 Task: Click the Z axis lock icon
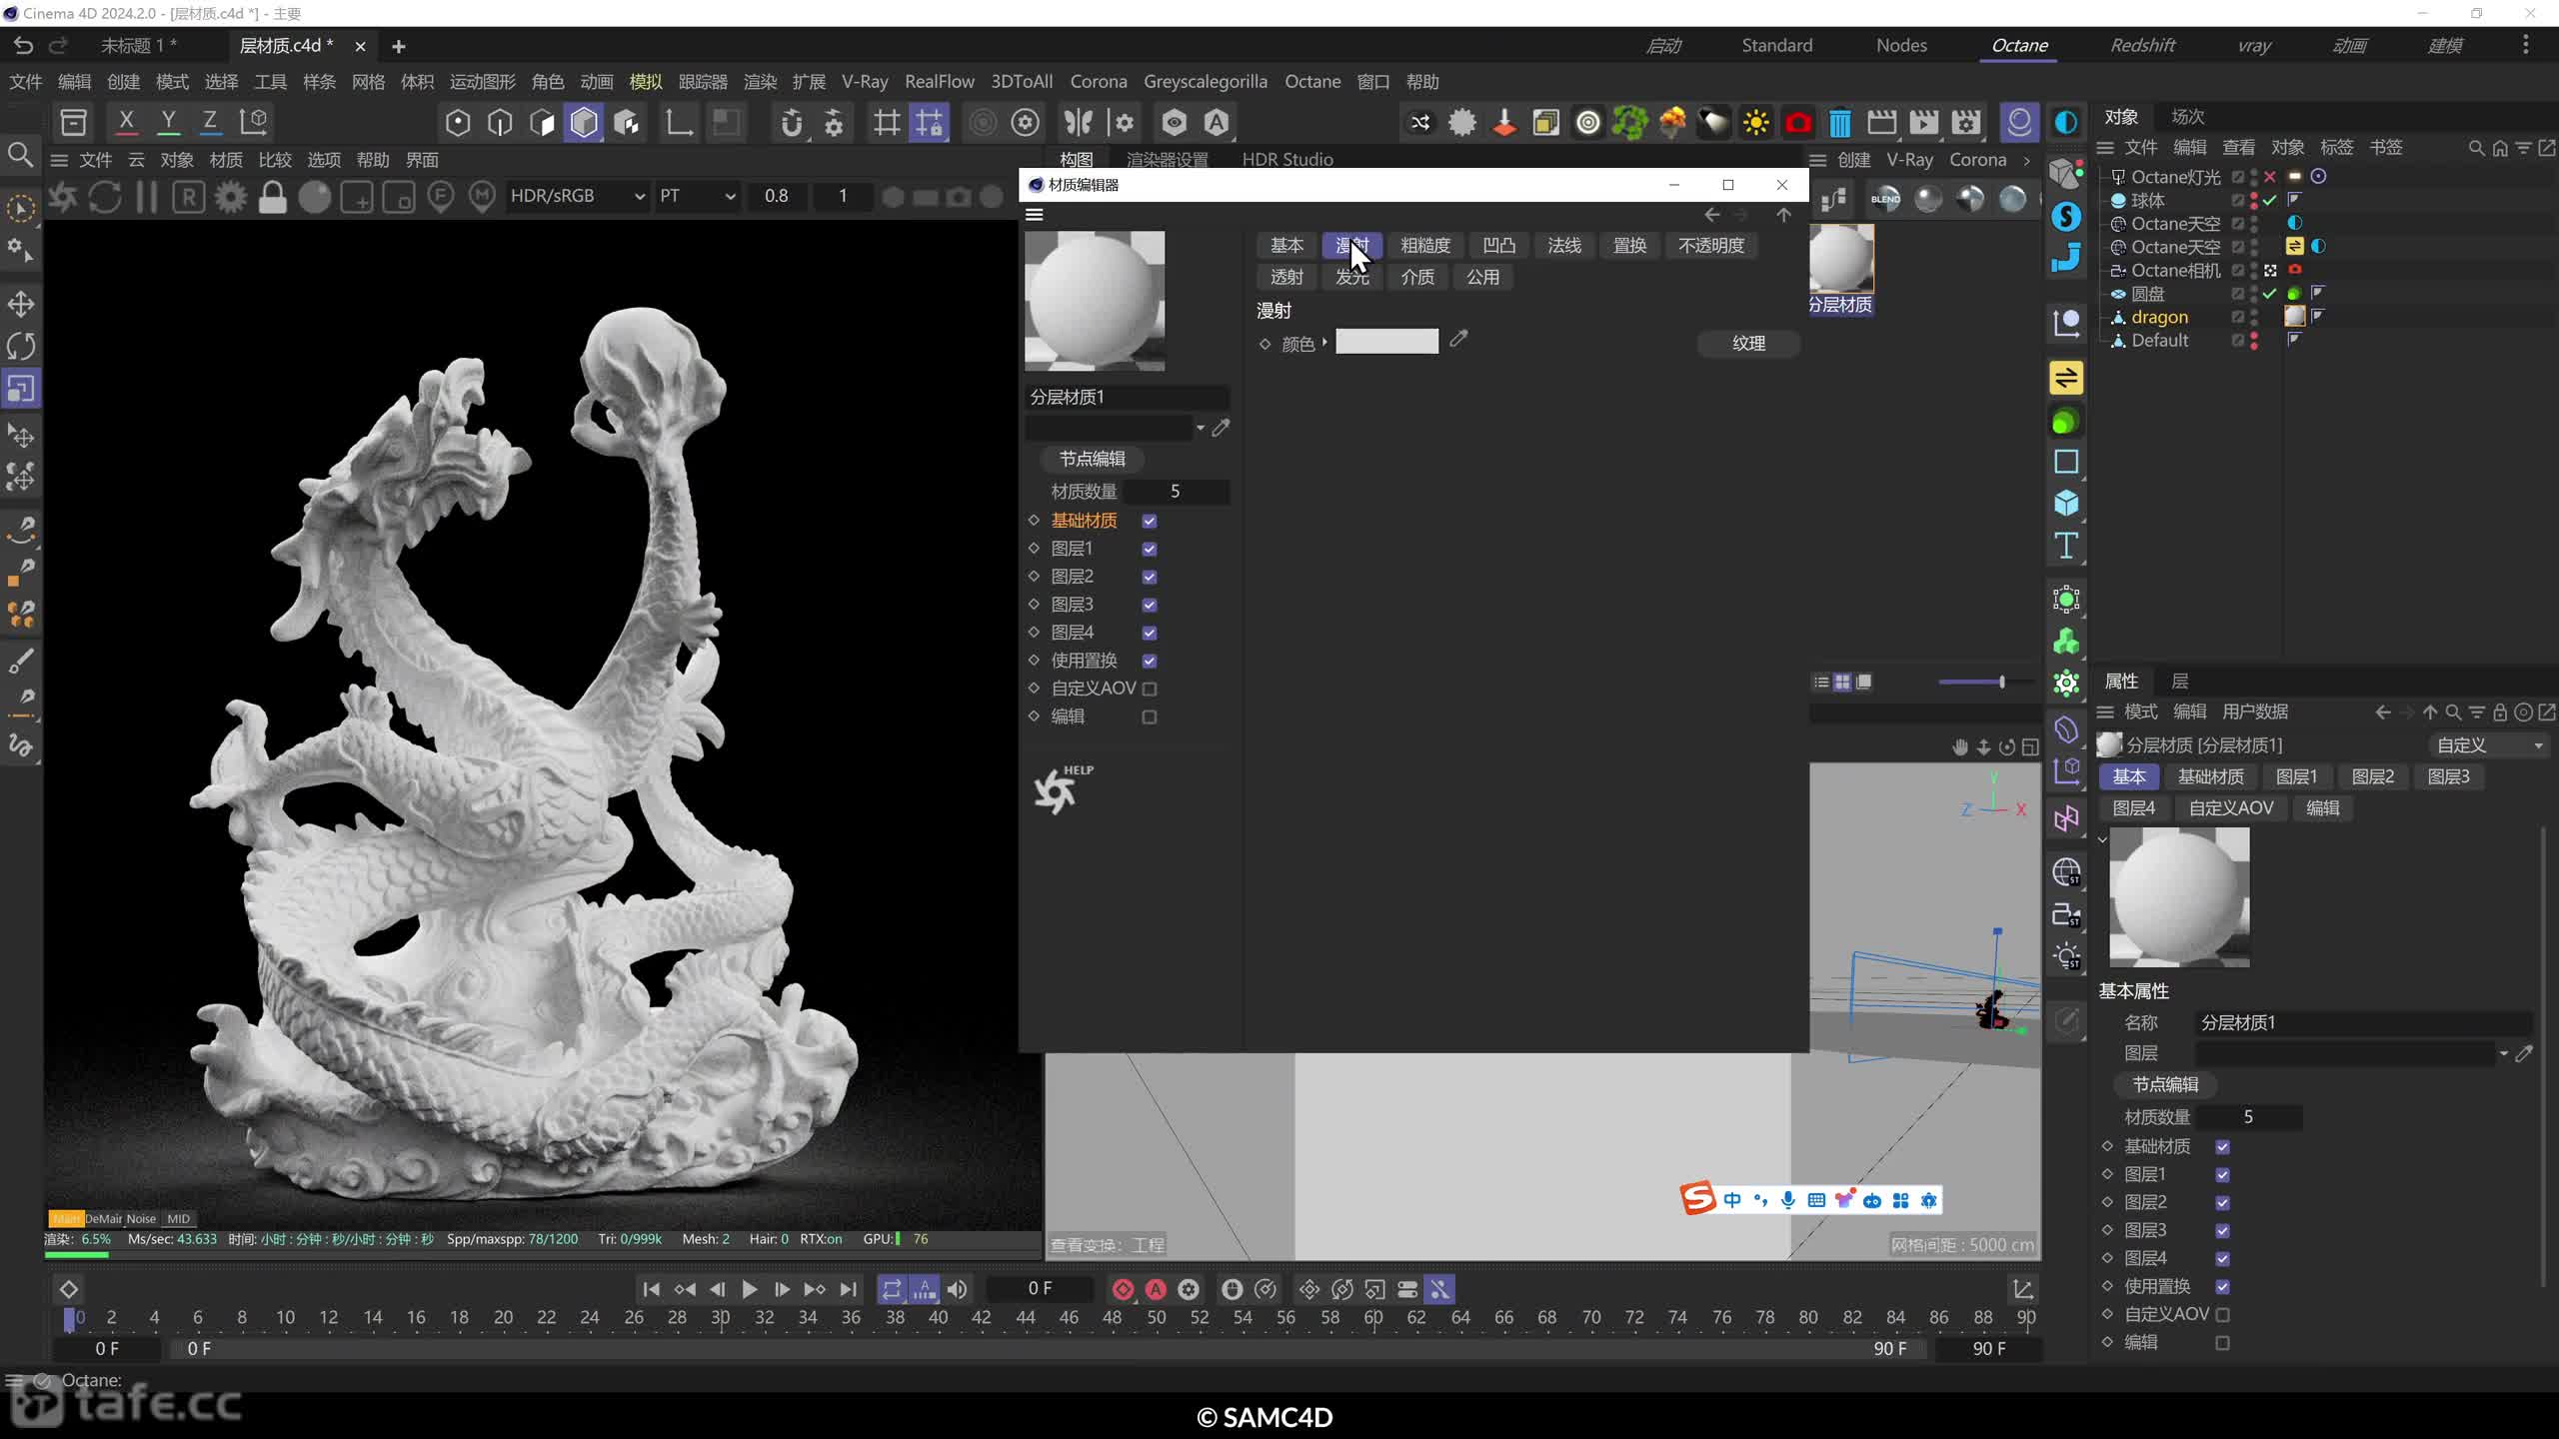tap(210, 122)
